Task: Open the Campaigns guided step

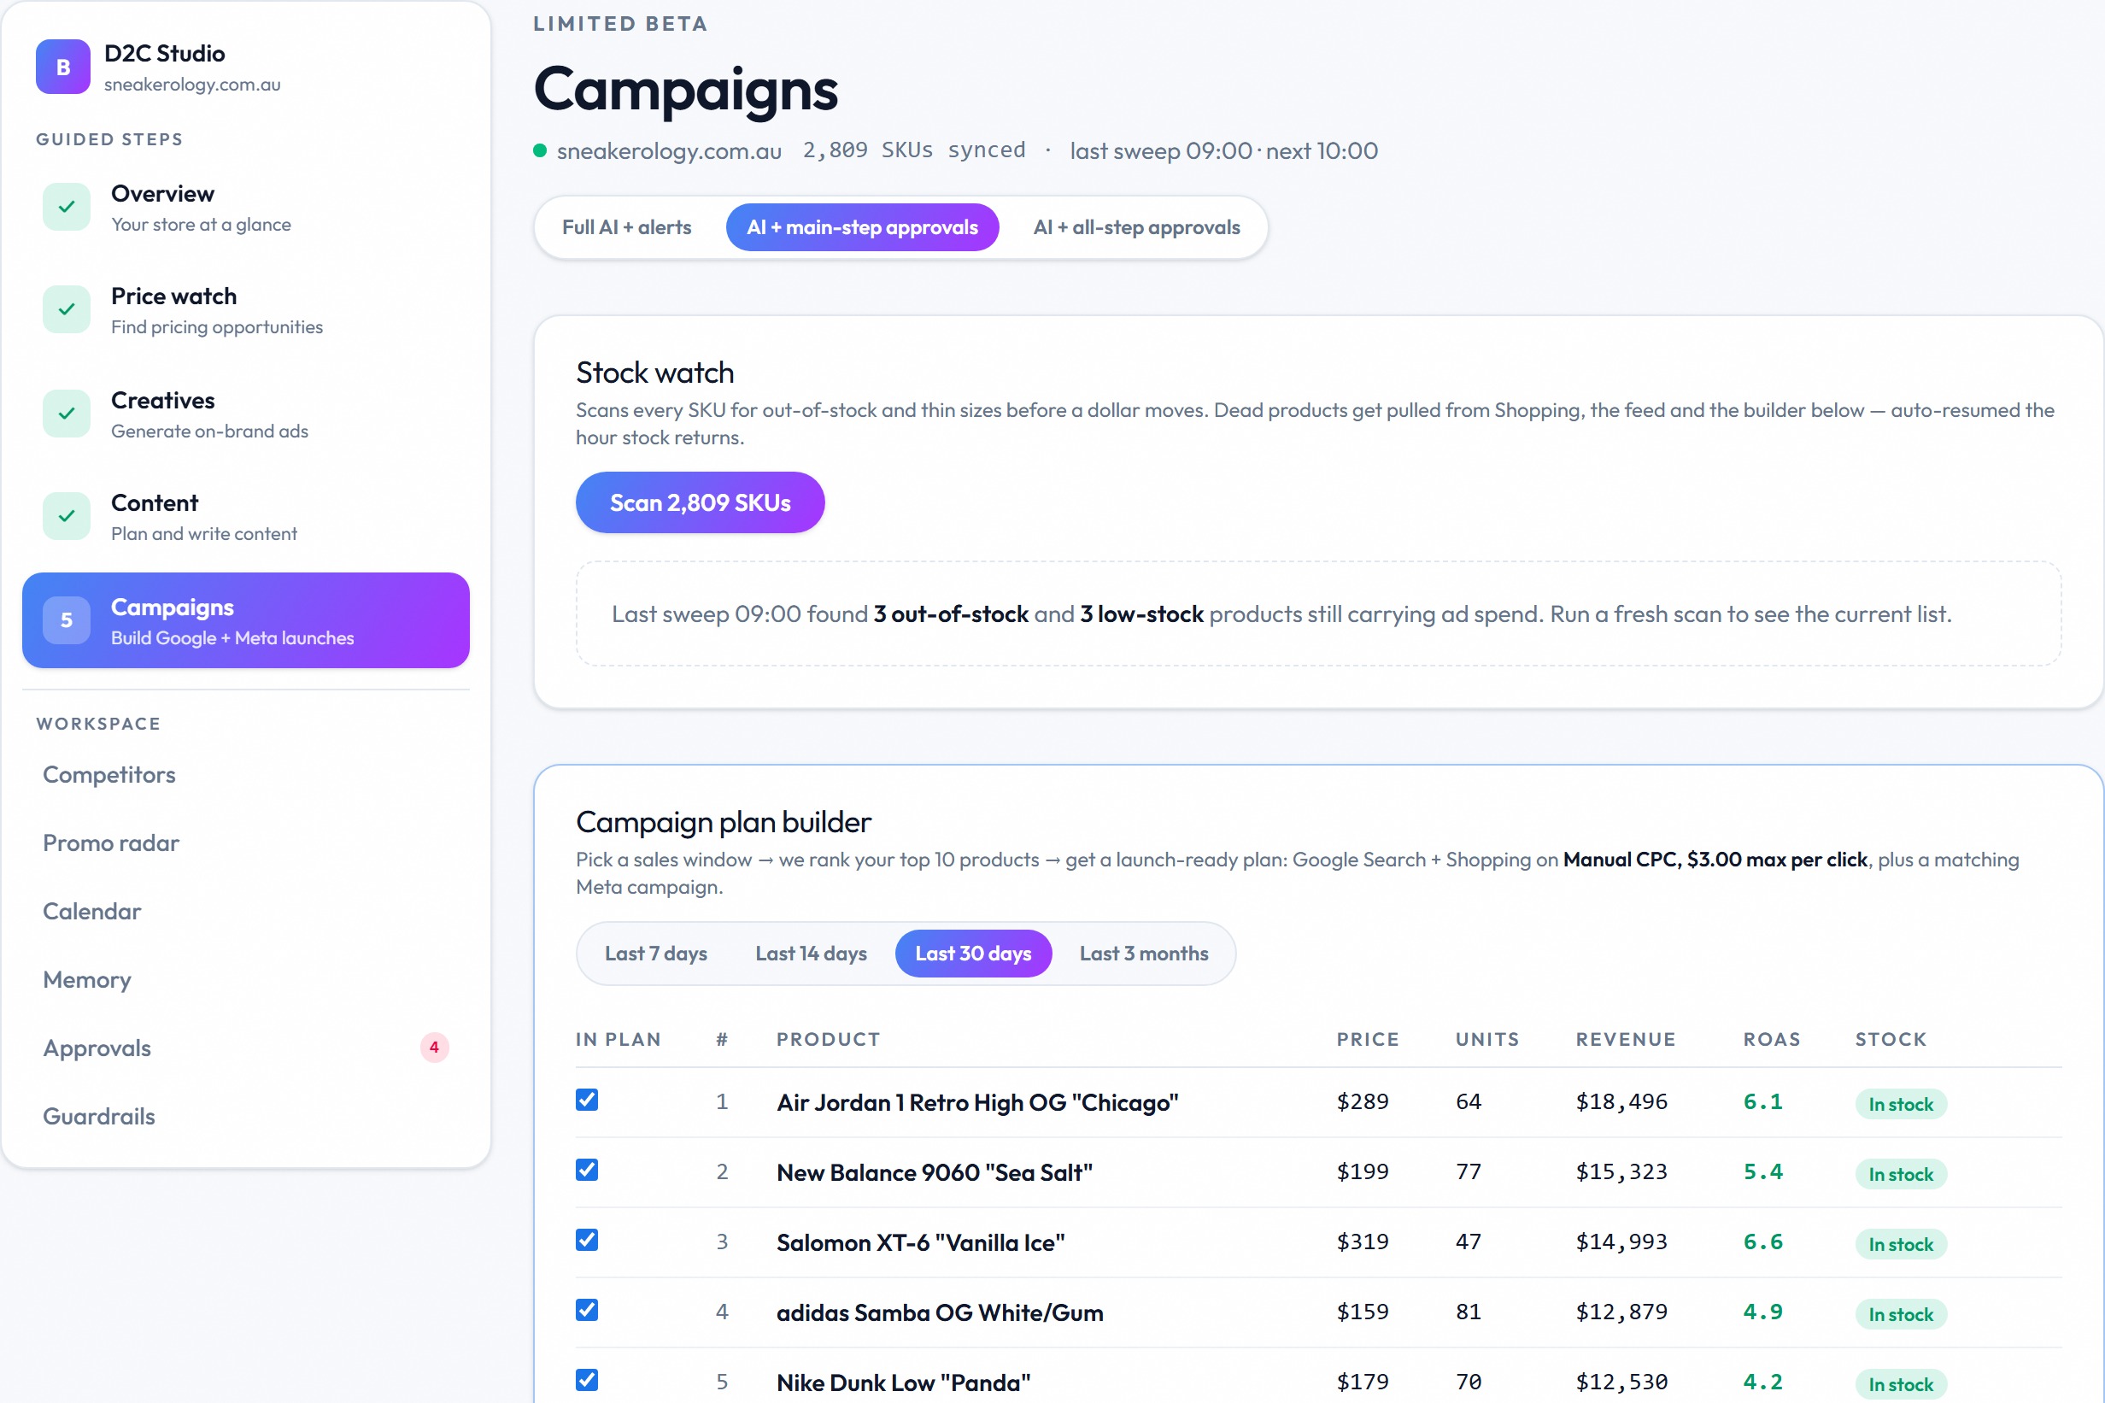Action: point(246,621)
